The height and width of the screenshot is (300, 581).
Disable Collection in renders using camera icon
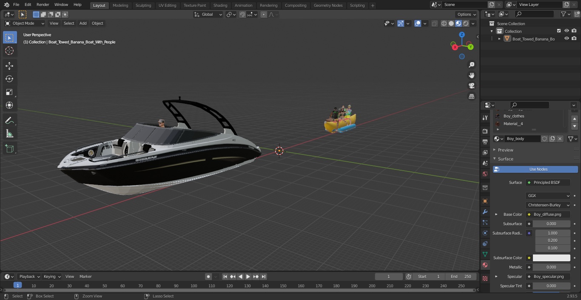(574, 31)
